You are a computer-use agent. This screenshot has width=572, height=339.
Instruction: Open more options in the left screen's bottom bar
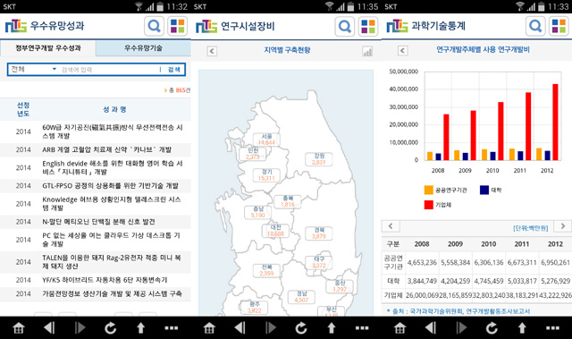pyautogui.click(x=171, y=327)
